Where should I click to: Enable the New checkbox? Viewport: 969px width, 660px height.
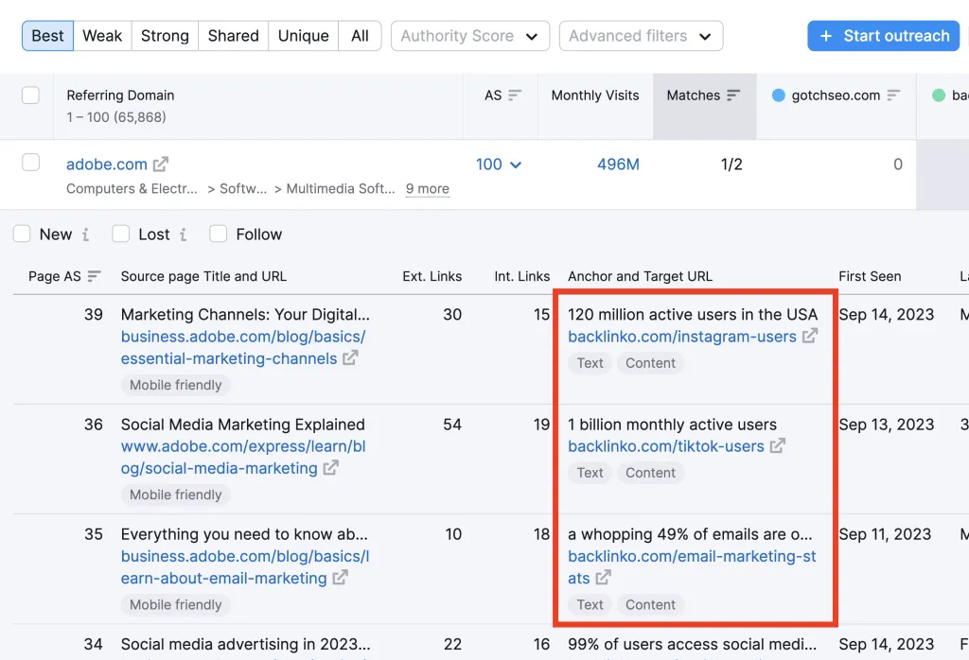(22, 234)
